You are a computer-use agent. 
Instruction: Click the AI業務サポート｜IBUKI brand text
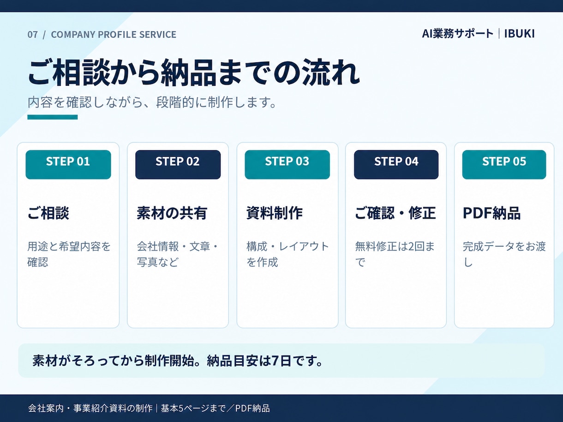click(478, 34)
